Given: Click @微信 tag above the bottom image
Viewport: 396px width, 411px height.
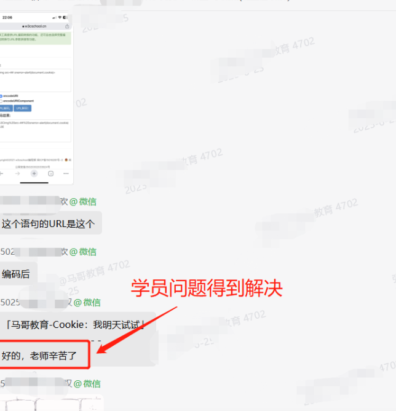Looking at the screenshot, I should 87,384.
